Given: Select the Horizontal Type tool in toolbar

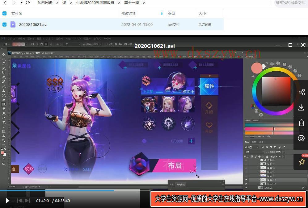Looking at the screenshot, I should [3, 122].
